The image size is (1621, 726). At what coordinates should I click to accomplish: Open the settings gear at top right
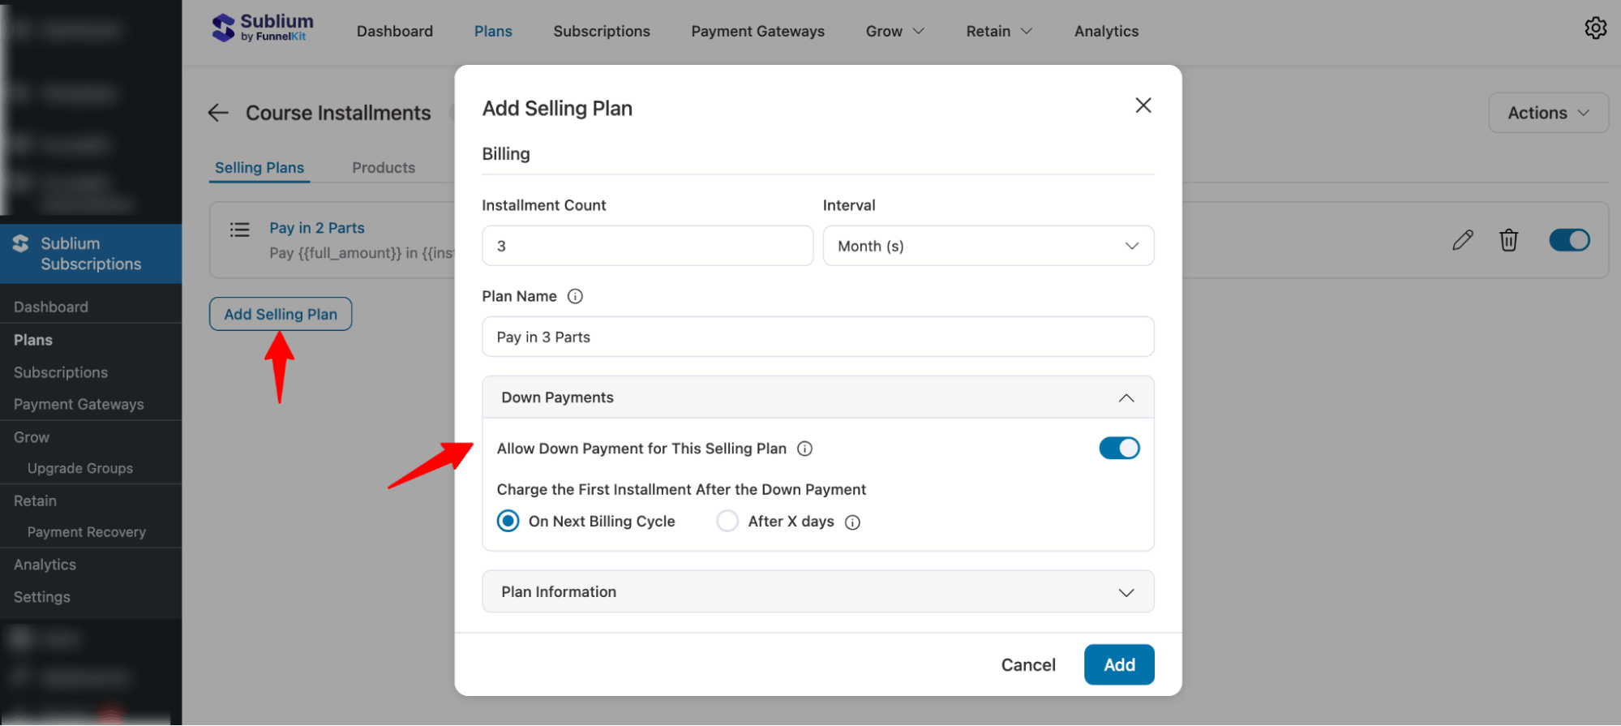[1596, 28]
